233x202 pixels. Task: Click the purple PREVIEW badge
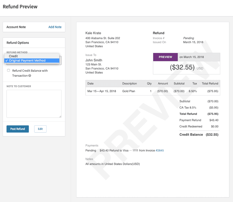coord(165,57)
